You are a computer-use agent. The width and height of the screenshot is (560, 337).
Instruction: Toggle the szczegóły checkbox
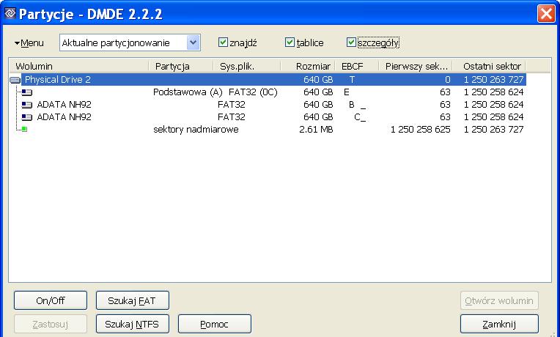(351, 42)
